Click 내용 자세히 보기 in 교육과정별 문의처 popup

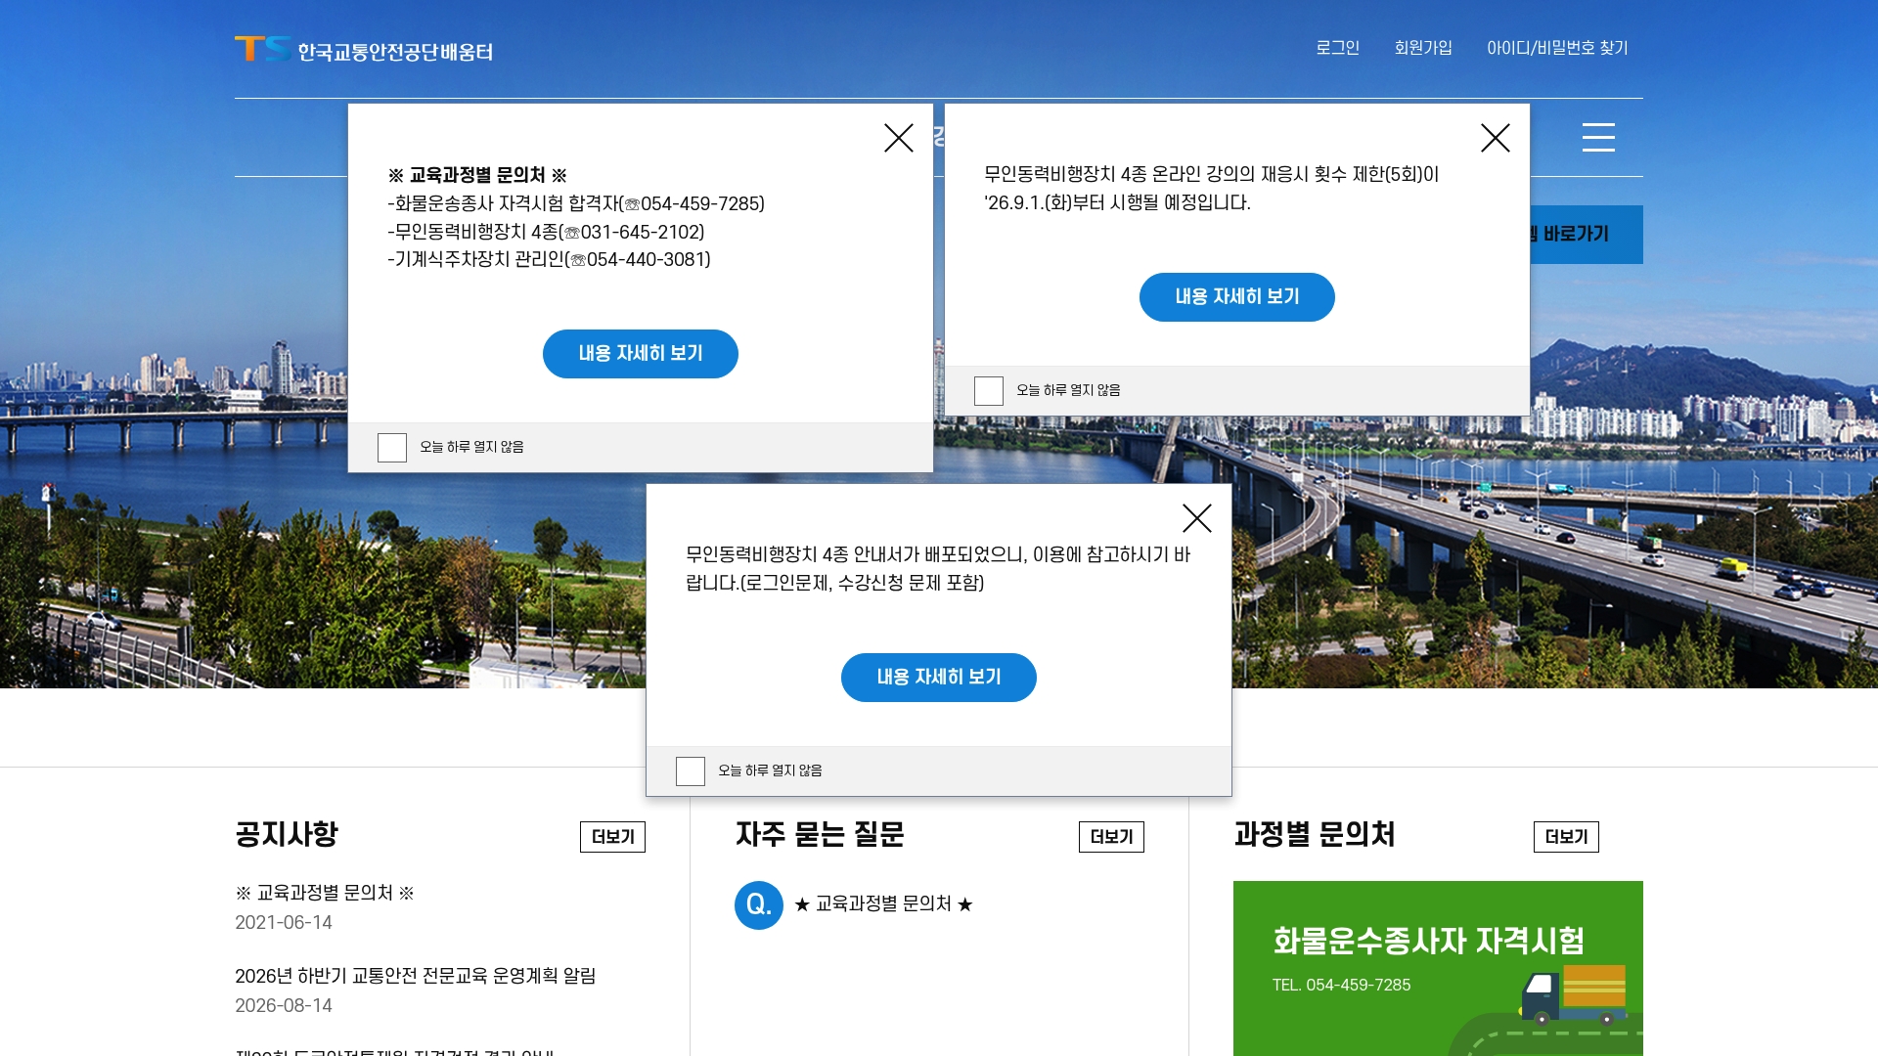point(641,354)
